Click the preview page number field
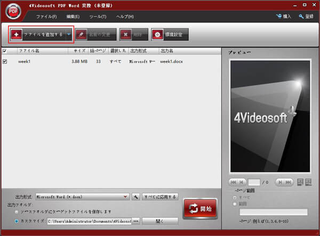This screenshot has width=320, height=236. pos(254,182)
